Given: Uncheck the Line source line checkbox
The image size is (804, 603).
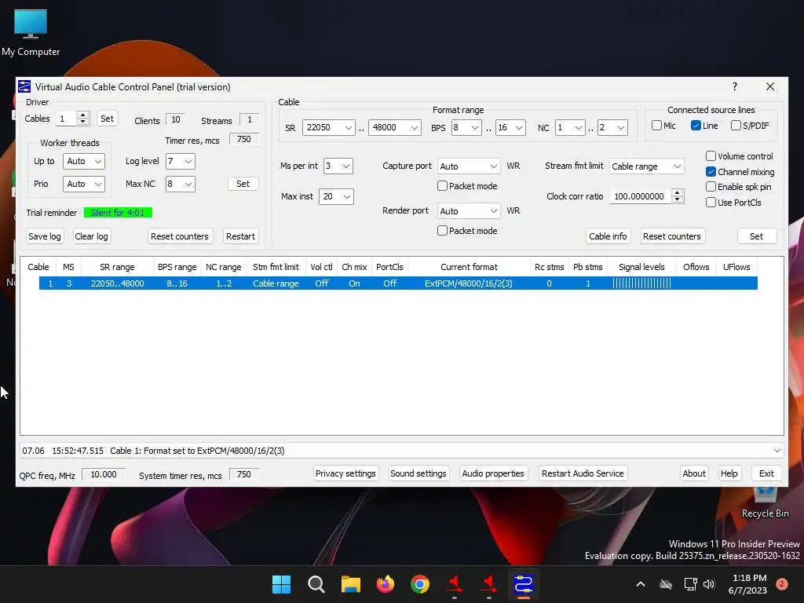Looking at the screenshot, I should coord(696,125).
